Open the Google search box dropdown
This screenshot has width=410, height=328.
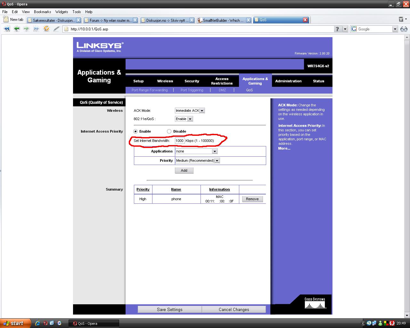[x=395, y=29]
